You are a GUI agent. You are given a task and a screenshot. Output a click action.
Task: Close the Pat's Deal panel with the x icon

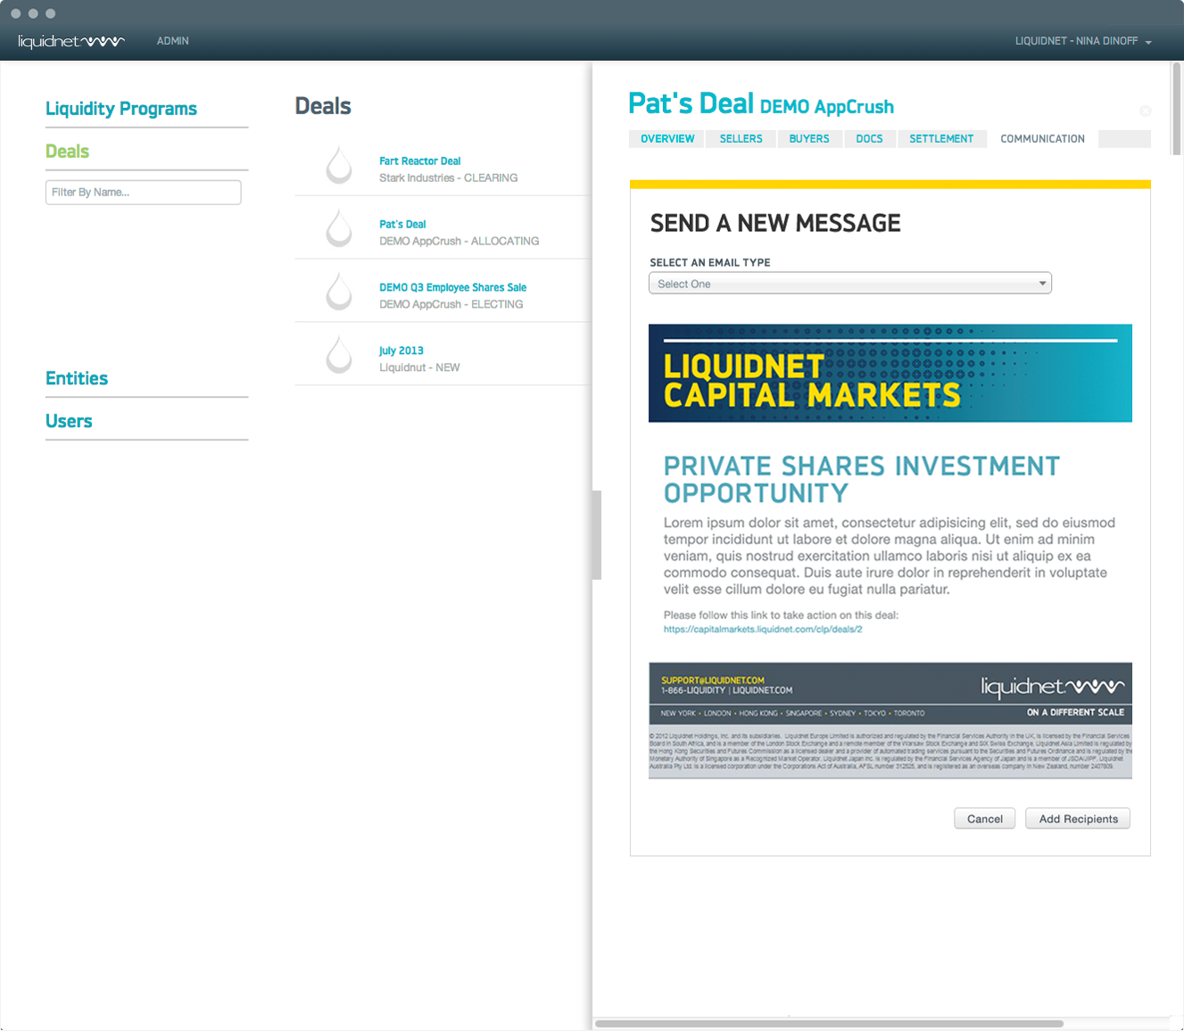tap(1146, 111)
